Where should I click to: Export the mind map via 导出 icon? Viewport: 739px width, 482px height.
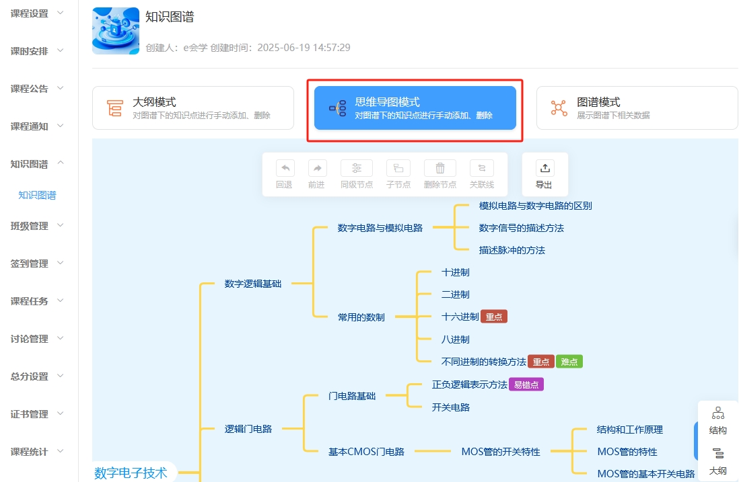pyautogui.click(x=544, y=169)
